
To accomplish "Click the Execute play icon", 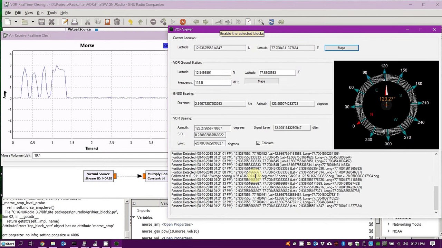I will [x=173, y=22].
